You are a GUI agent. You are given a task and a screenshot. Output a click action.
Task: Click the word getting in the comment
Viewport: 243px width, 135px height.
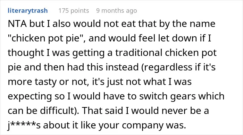tap(89, 53)
